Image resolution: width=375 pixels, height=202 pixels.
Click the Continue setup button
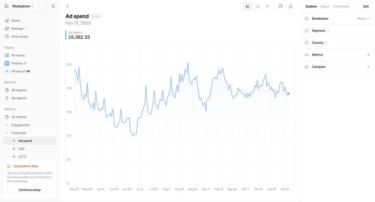click(30, 190)
